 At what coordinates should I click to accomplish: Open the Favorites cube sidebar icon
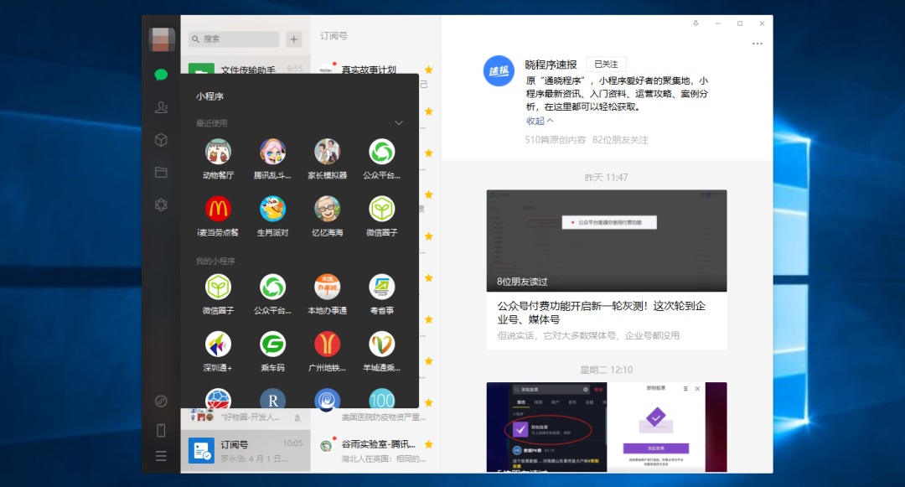tap(161, 140)
